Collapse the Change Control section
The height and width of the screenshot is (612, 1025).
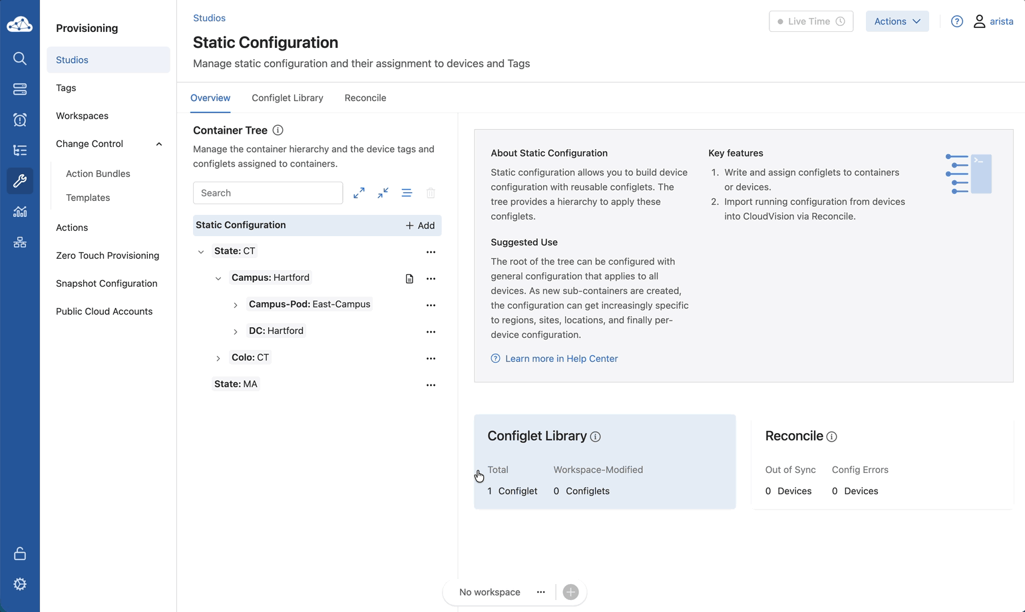(x=159, y=144)
